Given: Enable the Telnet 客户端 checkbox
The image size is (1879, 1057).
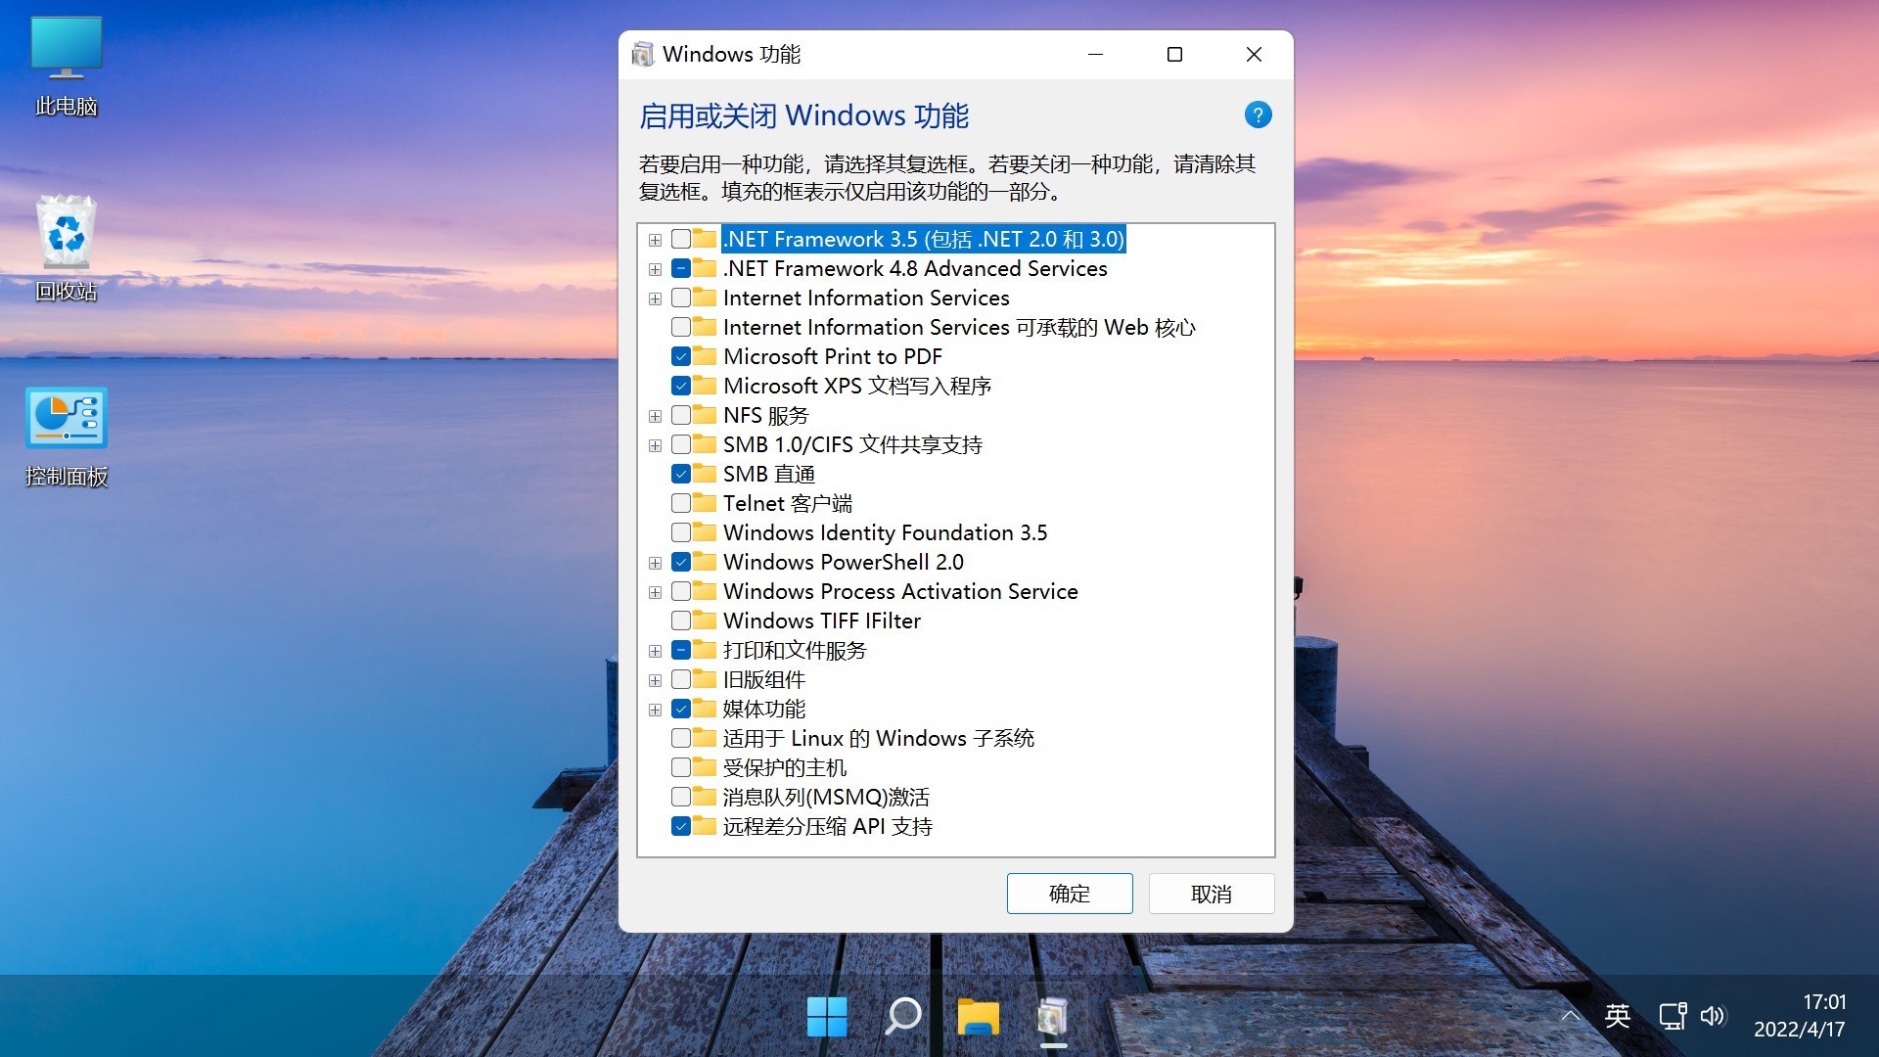Looking at the screenshot, I should click(x=681, y=503).
